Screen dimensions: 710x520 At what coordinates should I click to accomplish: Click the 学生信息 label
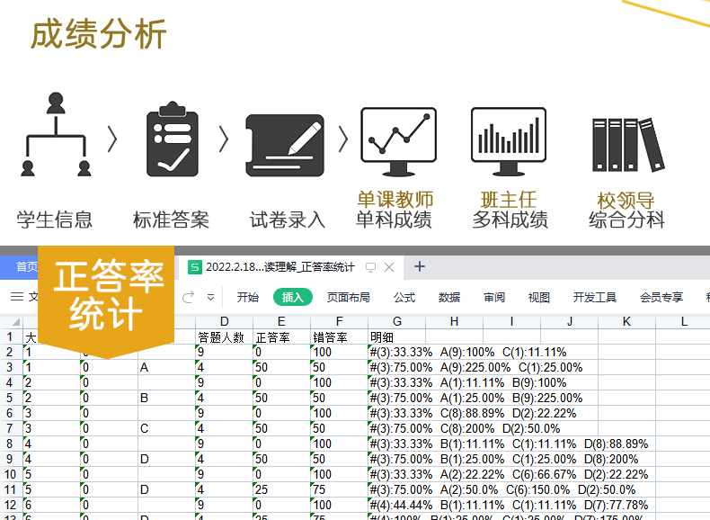tap(55, 220)
